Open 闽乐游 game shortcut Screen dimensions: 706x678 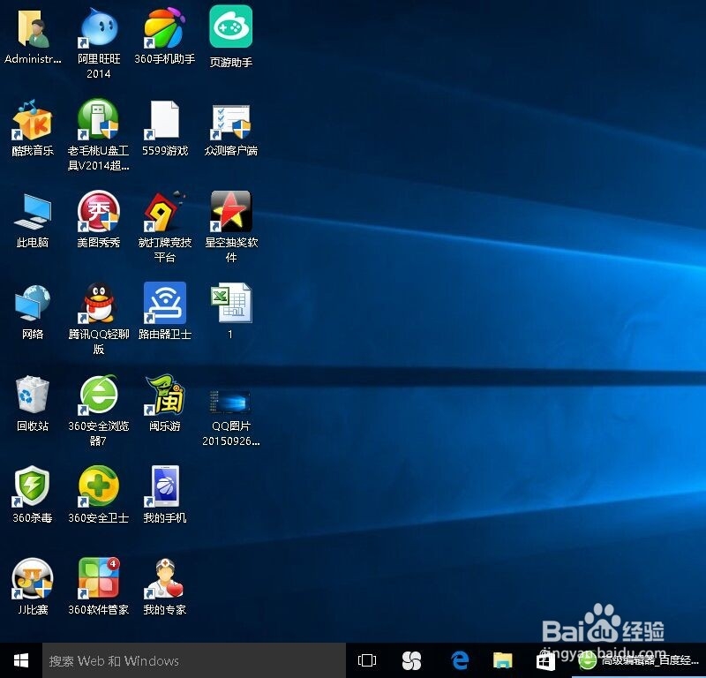point(164,395)
